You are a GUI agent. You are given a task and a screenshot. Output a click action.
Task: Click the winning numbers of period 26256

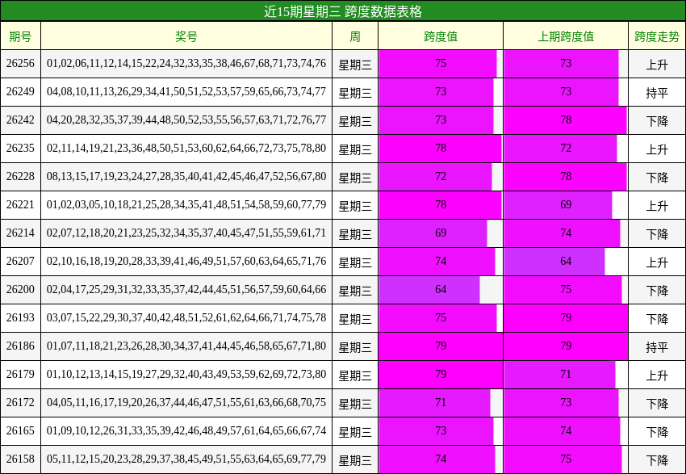point(186,64)
